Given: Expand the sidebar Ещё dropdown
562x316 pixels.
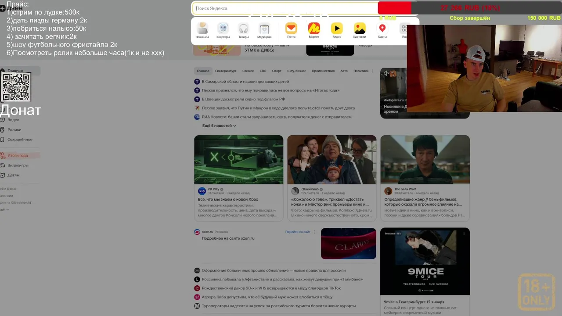Looking at the screenshot, I should (4, 210).
